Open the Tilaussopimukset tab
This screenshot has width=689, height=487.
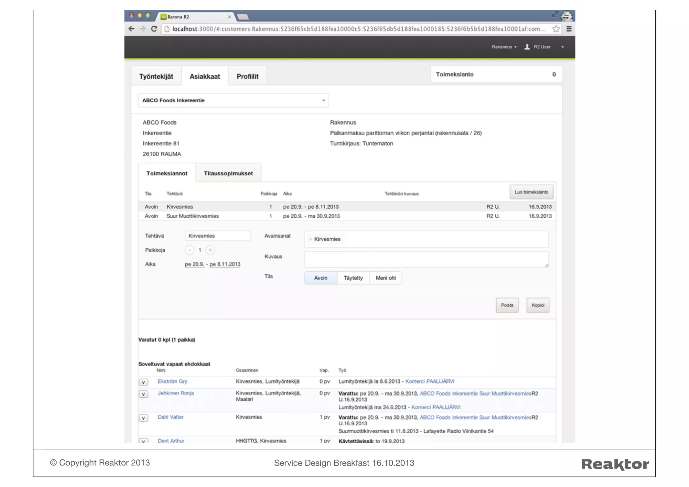pyautogui.click(x=228, y=173)
